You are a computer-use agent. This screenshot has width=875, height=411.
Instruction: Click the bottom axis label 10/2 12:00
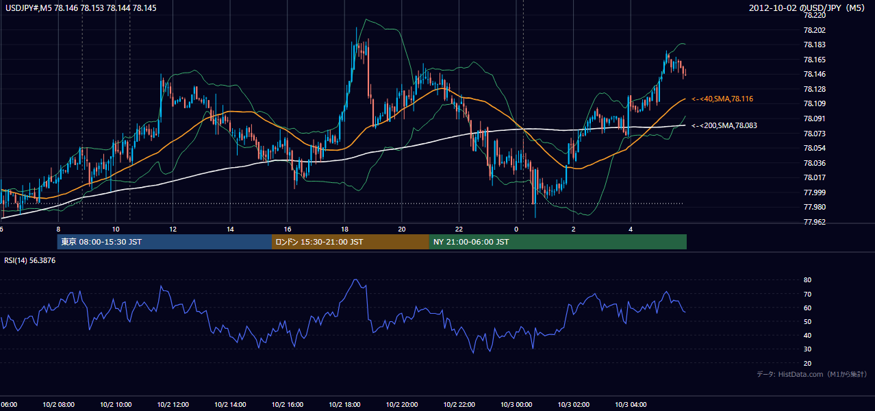(x=173, y=404)
